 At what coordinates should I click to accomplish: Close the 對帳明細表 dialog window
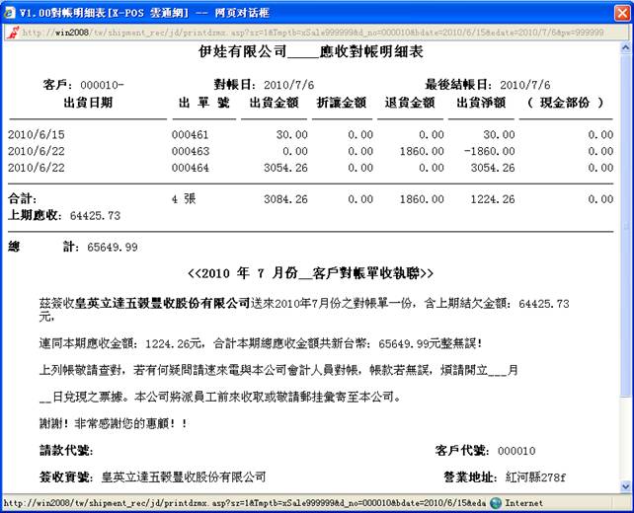(x=618, y=10)
